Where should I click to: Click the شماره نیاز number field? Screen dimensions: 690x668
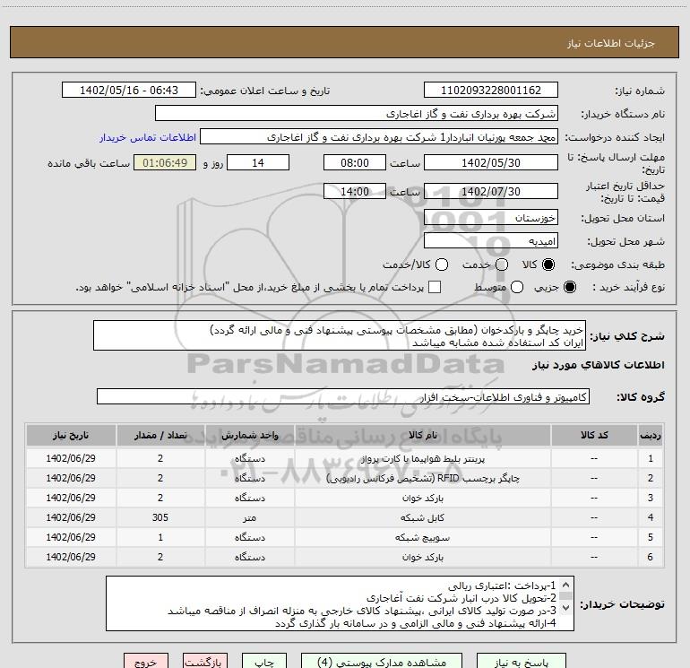pos(491,90)
